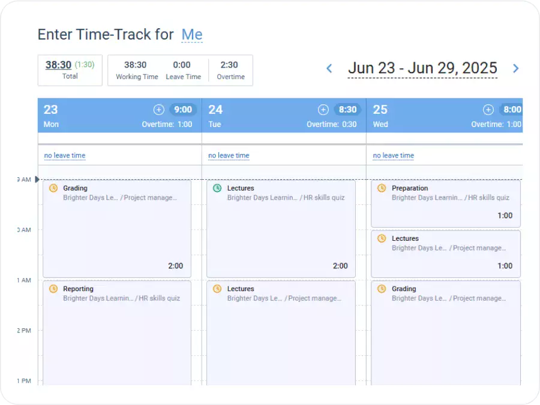
Task: Click the clock icon on Tuesday's lower Lectures entry
Action: click(217, 288)
